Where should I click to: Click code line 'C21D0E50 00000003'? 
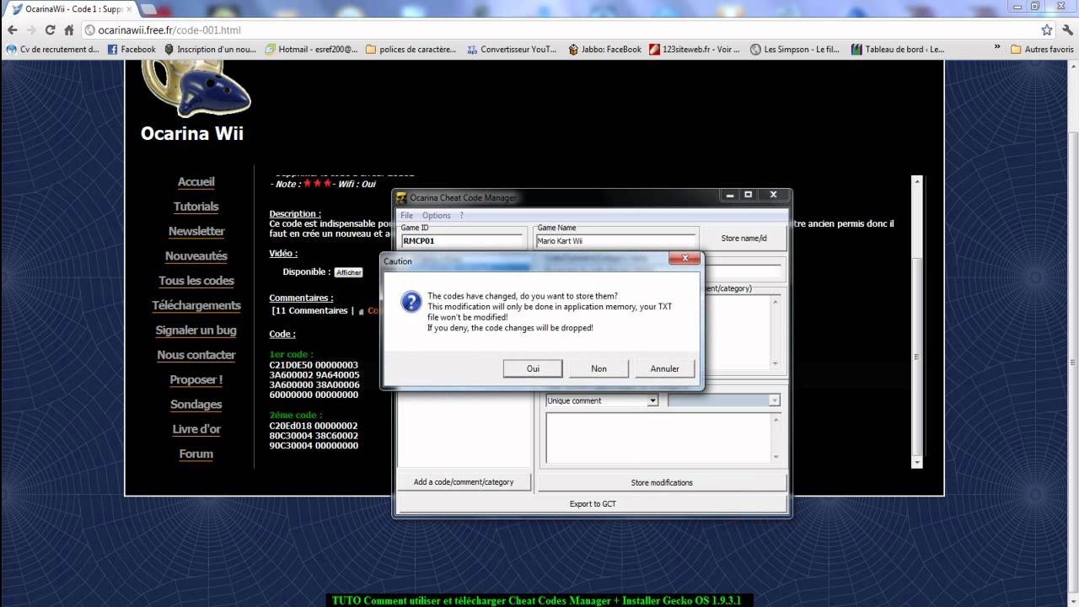coord(314,365)
